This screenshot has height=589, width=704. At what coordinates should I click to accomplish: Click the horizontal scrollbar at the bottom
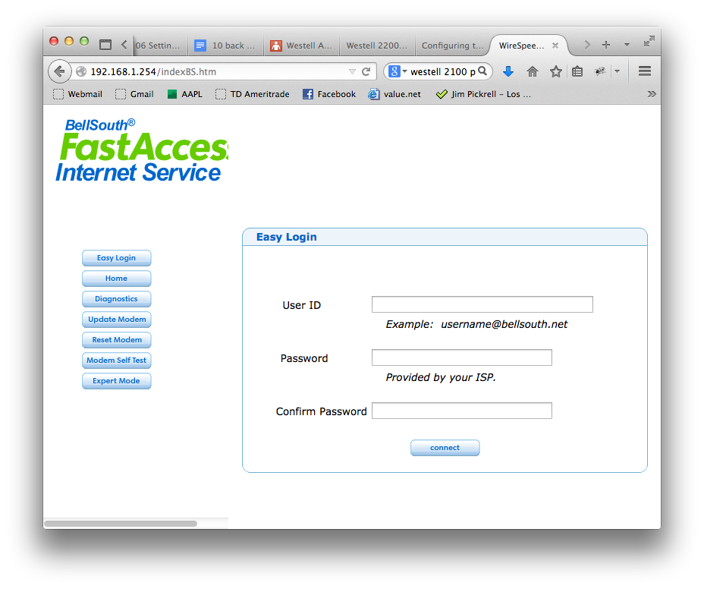point(121,524)
